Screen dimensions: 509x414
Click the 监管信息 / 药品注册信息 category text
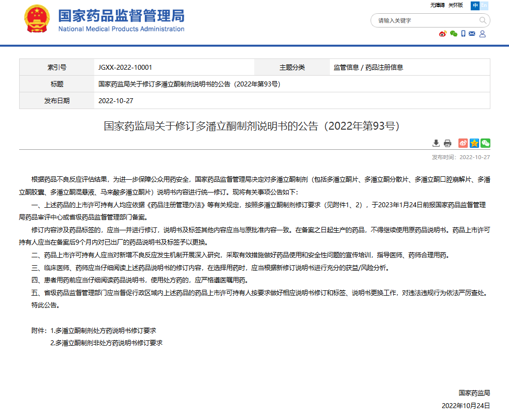coord(368,67)
